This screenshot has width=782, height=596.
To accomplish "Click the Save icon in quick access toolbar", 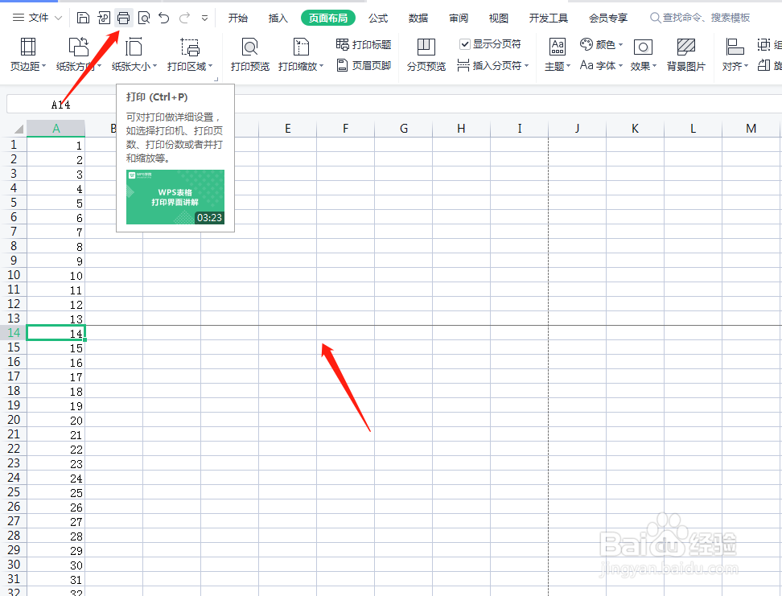I will coord(83,18).
